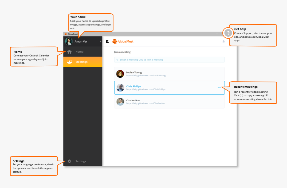The height and width of the screenshot is (188, 287).
Task: Open the three-dots menu for Chris Phillips
Action: pos(219,88)
